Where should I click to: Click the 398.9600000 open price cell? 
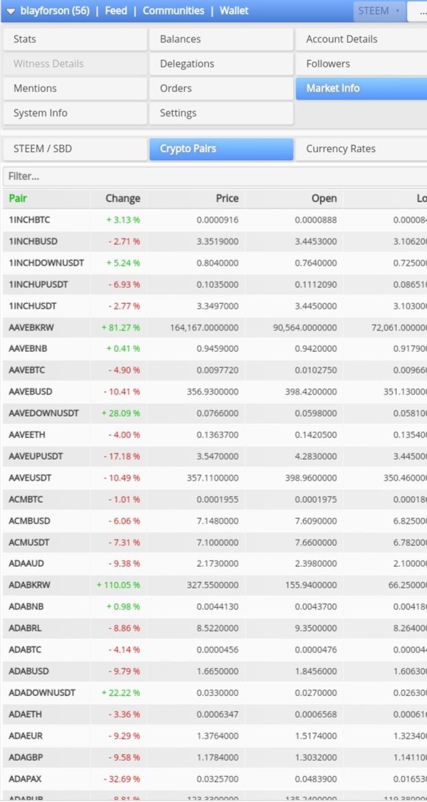coord(311,478)
